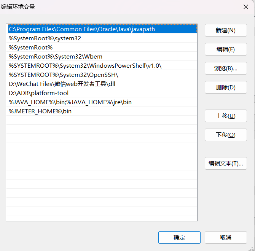Confirm changes with 确定 button
Screen dimensions: 255x251
(x=179, y=238)
